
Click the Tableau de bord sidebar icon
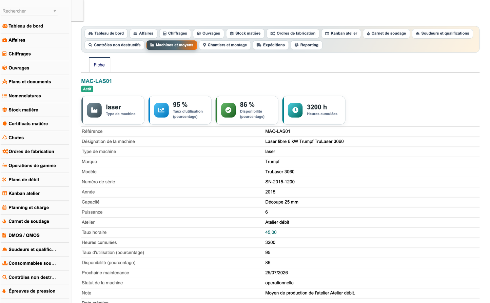(x=5, y=26)
